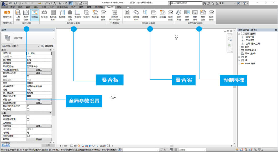Viewport: 278px width, 152px height.
Task: Select the 修改 ribbon tab
Action: pyautogui.click(x=119, y=7)
